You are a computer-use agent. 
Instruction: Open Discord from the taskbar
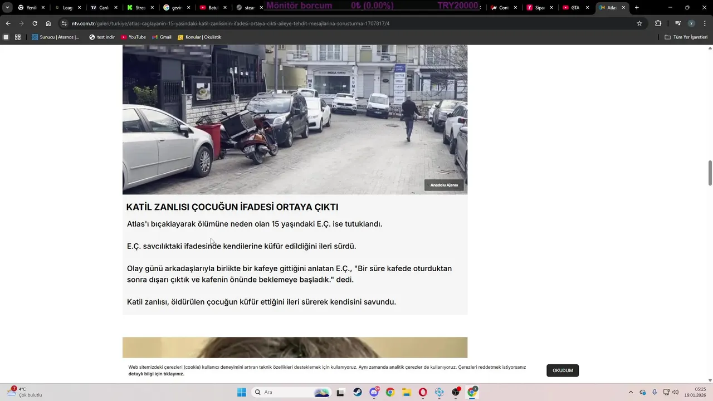click(x=374, y=392)
